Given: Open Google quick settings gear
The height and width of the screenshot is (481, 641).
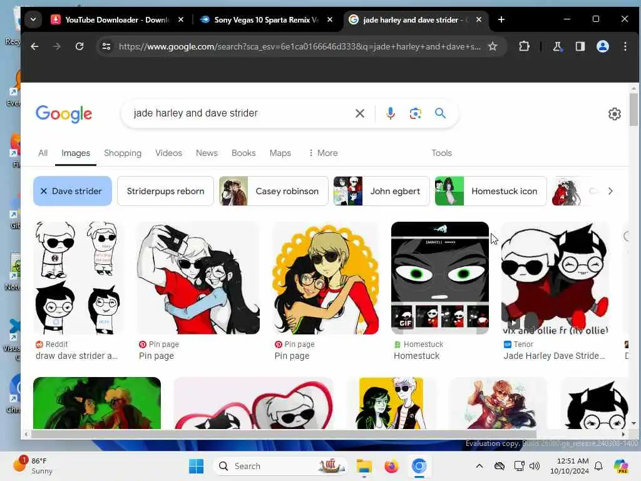Looking at the screenshot, I should click(615, 114).
